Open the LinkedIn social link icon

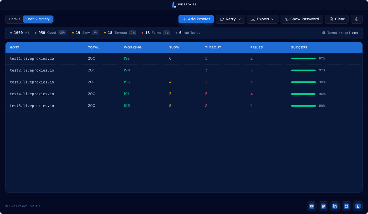[x=335, y=206]
